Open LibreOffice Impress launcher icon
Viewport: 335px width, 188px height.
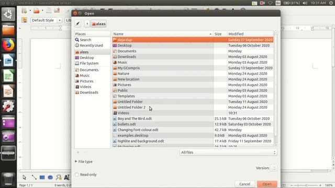point(8,91)
